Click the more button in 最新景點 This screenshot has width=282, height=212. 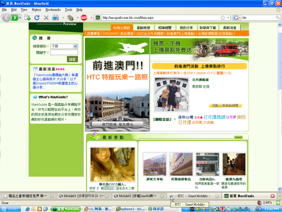tap(238, 137)
